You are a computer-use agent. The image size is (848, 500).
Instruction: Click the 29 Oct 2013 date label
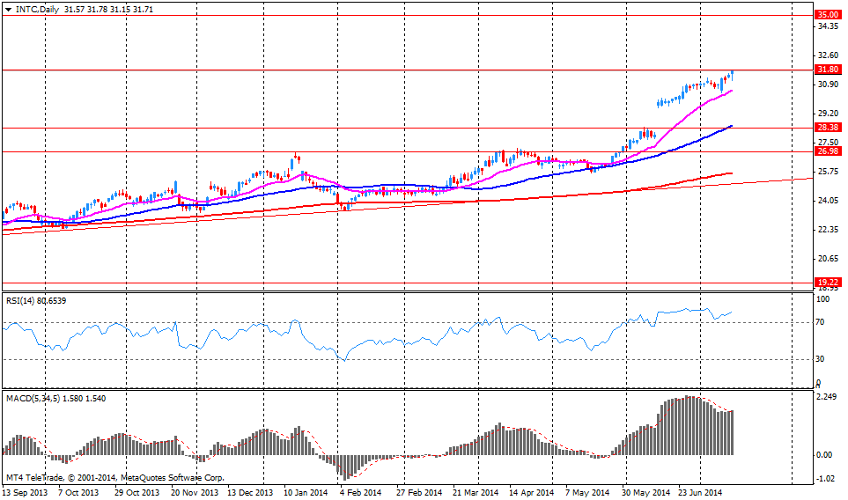point(136,492)
